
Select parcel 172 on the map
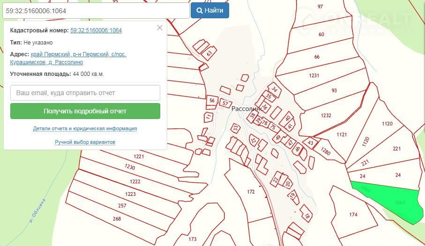[251, 192]
